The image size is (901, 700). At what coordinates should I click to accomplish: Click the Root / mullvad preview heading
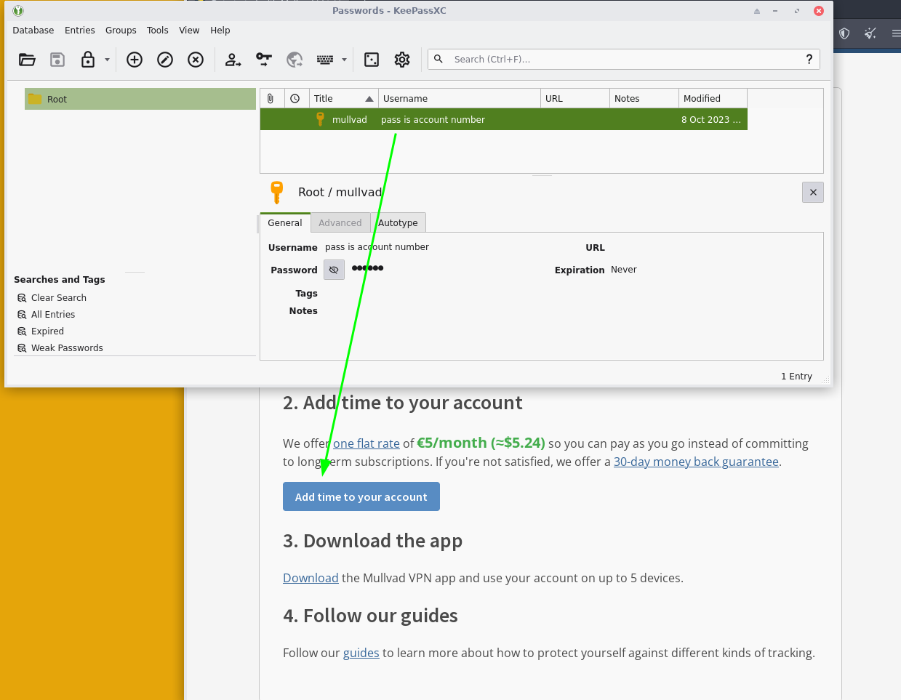[x=340, y=193]
